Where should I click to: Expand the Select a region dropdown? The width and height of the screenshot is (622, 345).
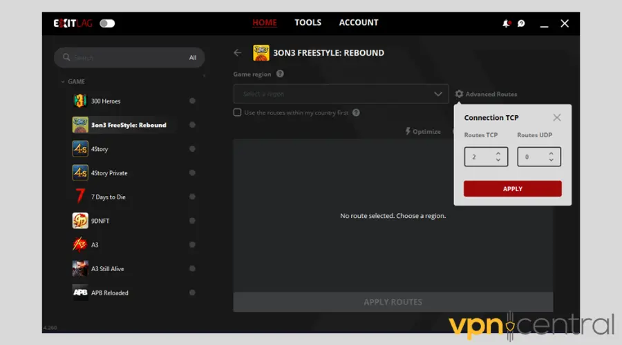437,94
